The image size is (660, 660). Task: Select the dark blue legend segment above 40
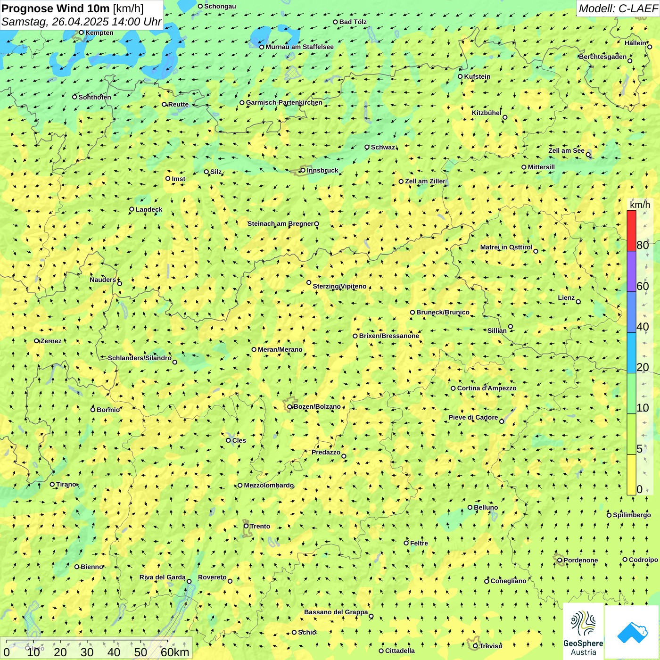coord(631,312)
